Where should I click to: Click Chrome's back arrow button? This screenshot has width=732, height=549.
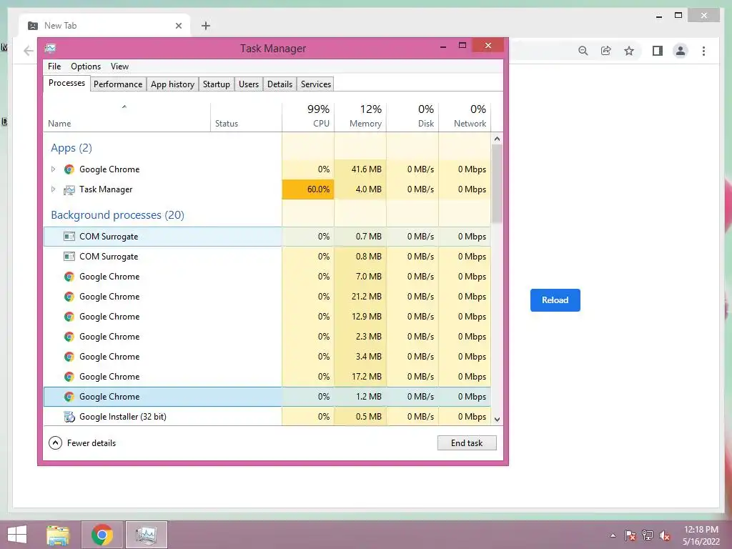[x=29, y=51]
